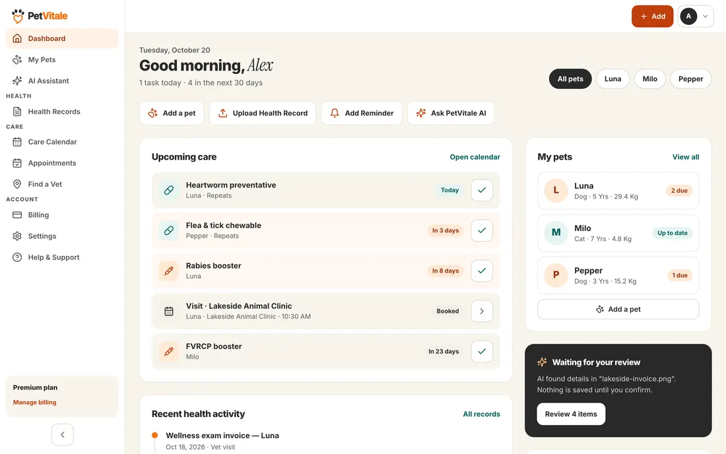
Task: Click Pepper's 1 due badge
Action: tap(680, 275)
